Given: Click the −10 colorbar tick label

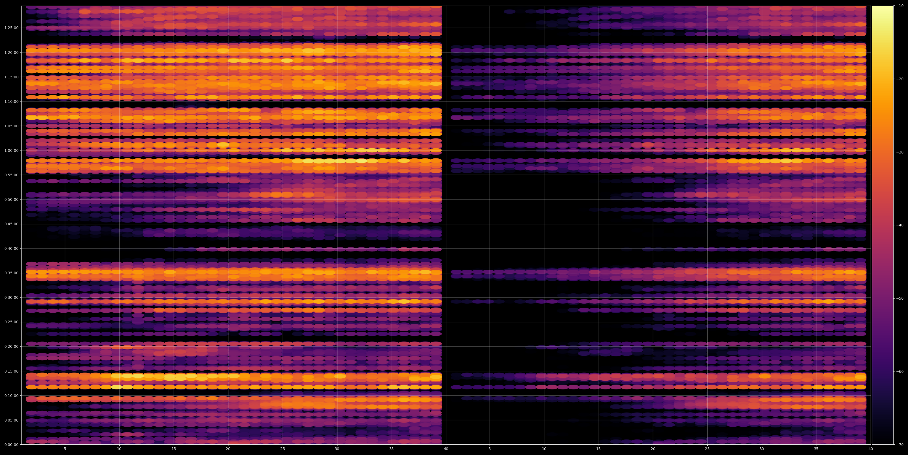Looking at the screenshot, I should point(900,6).
